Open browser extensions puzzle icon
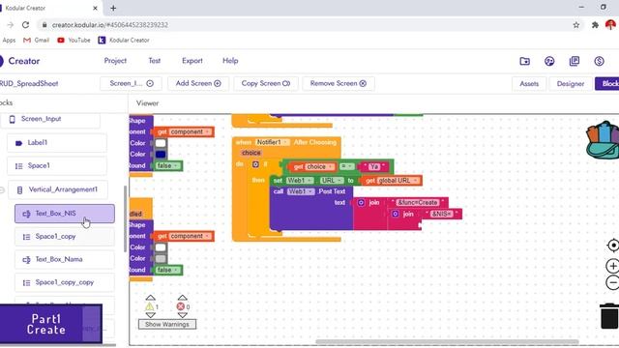 pos(595,25)
